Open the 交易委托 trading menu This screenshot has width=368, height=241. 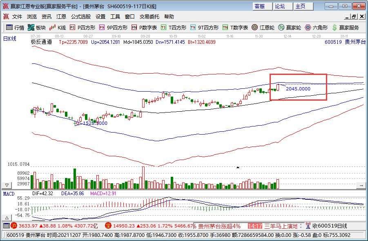click(x=149, y=16)
